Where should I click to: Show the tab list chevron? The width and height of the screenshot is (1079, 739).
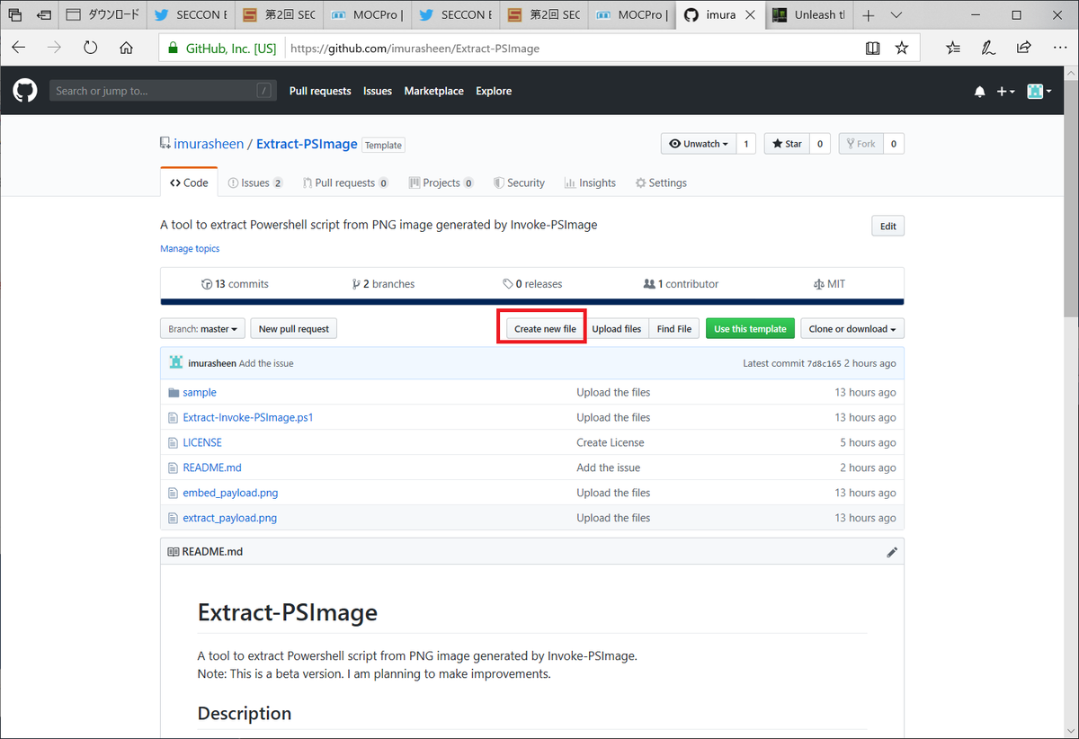896,15
